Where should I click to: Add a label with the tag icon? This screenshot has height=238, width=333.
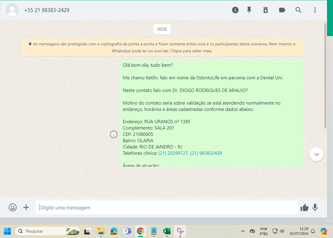(282, 10)
